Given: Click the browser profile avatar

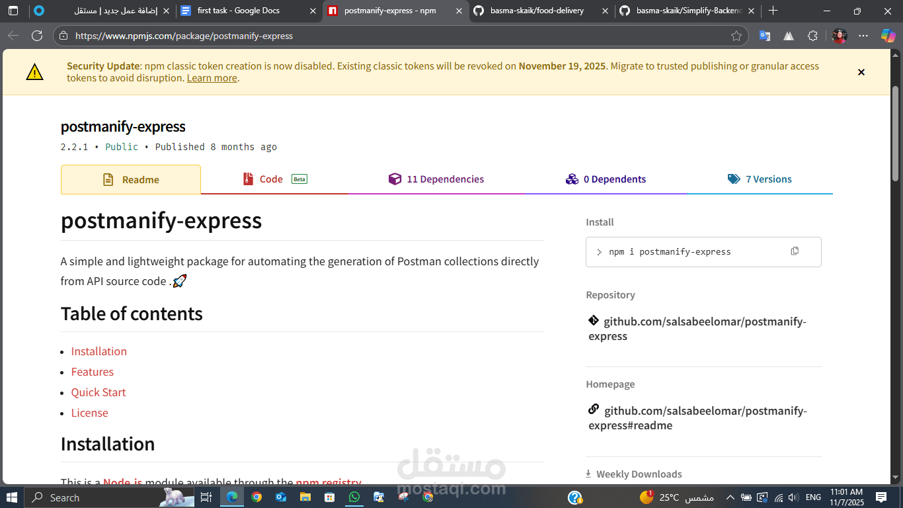Looking at the screenshot, I should click(839, 36).
